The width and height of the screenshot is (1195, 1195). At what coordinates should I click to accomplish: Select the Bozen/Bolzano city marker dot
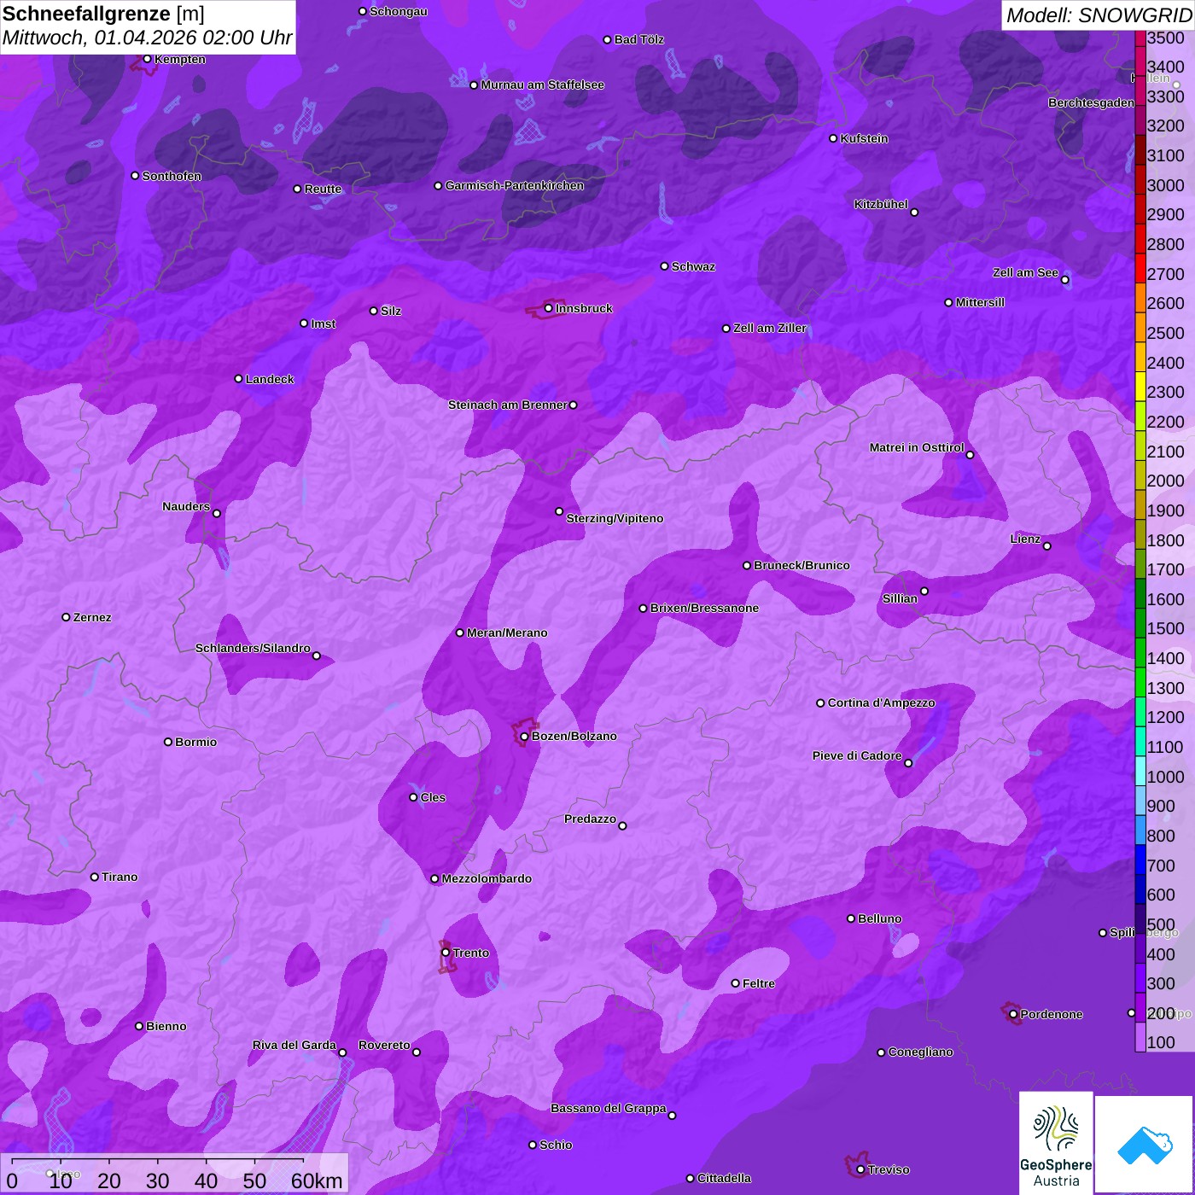click(x=524, y=736)
